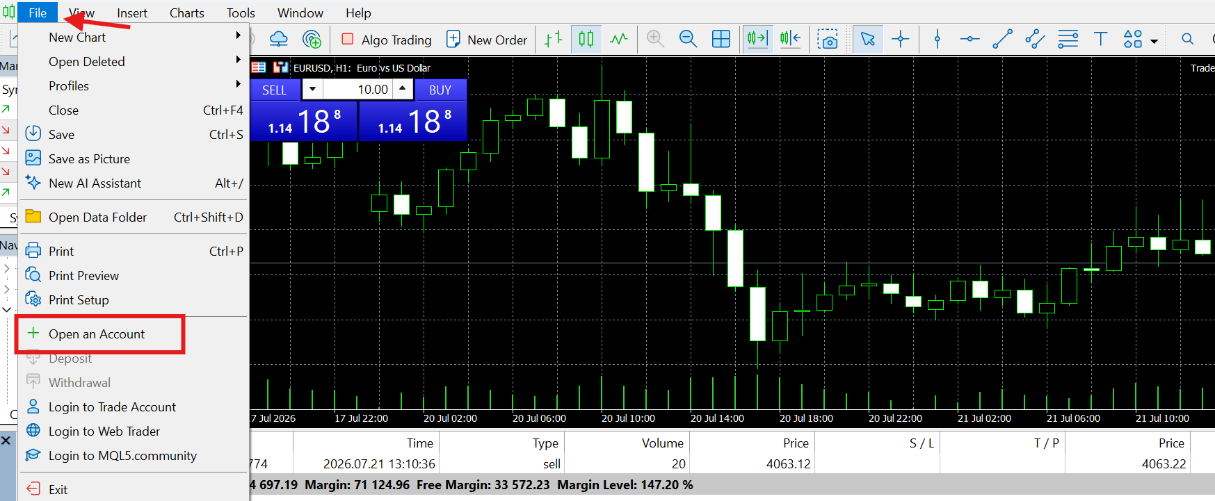Click the trade time 2026.07.21 13:10:36
This screenshot has height=501, width=1215.
click(x=379, y=463)
